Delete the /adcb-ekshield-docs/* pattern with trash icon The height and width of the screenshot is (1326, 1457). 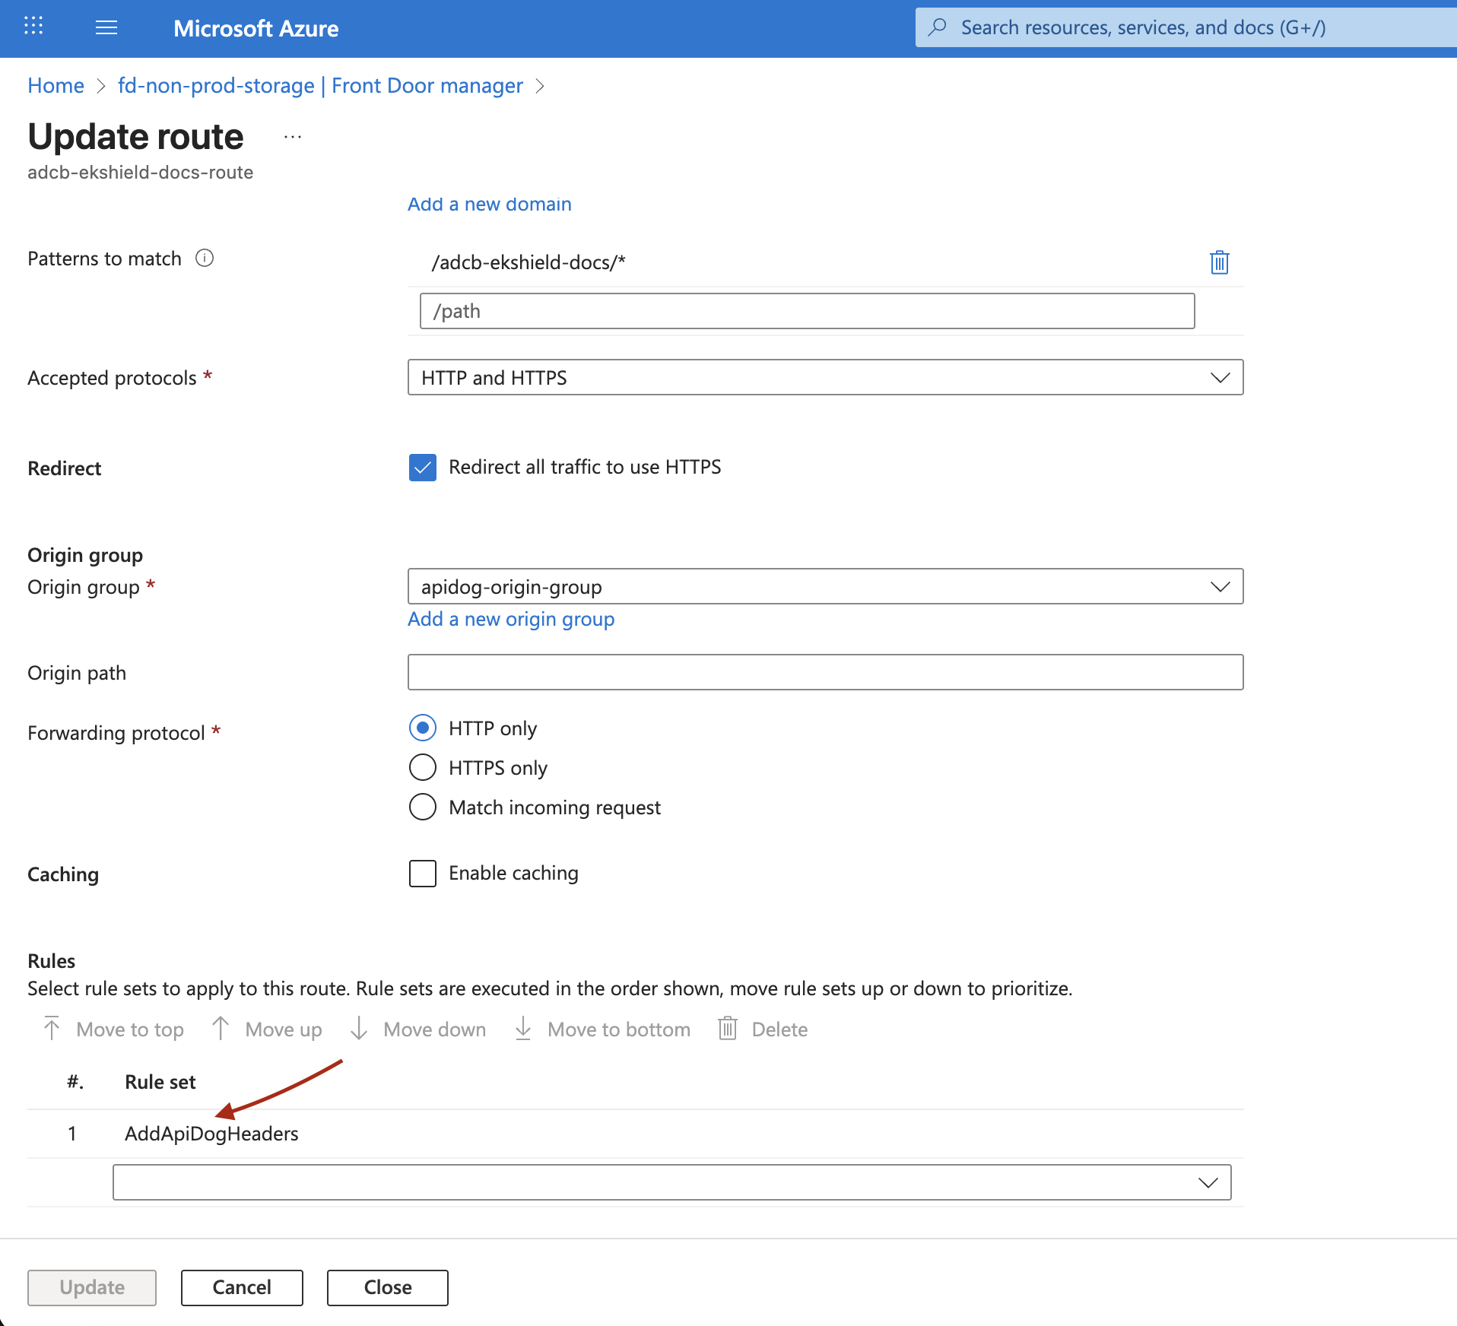coord(1219,262)
